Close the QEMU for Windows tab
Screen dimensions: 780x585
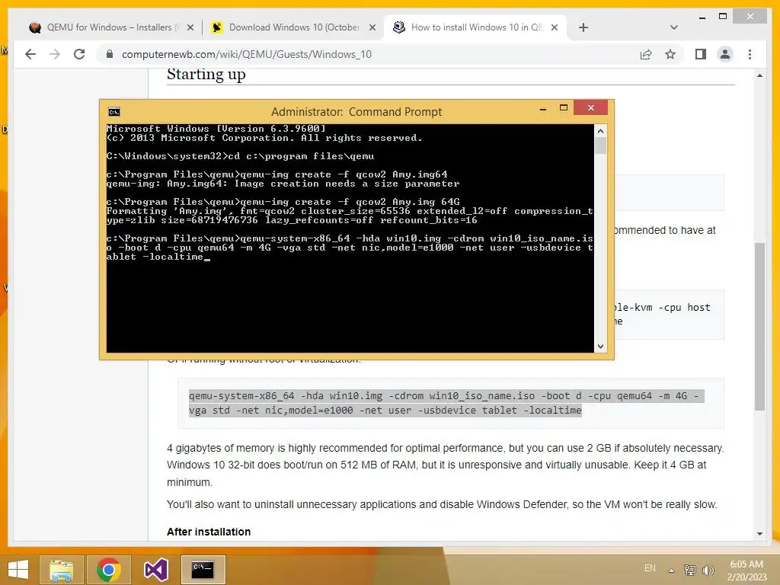190,28
